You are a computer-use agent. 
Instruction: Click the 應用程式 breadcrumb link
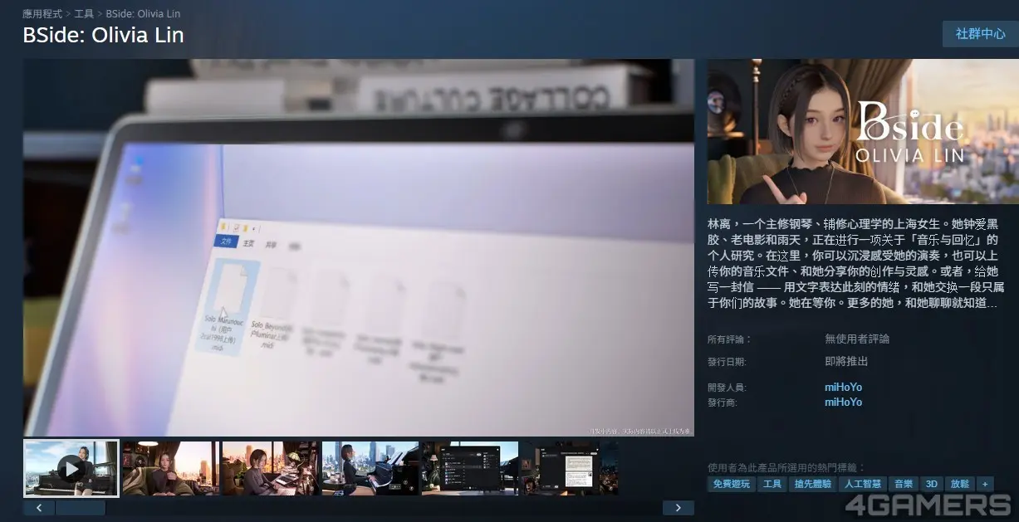pyautogui.click(x=42, y=14)
